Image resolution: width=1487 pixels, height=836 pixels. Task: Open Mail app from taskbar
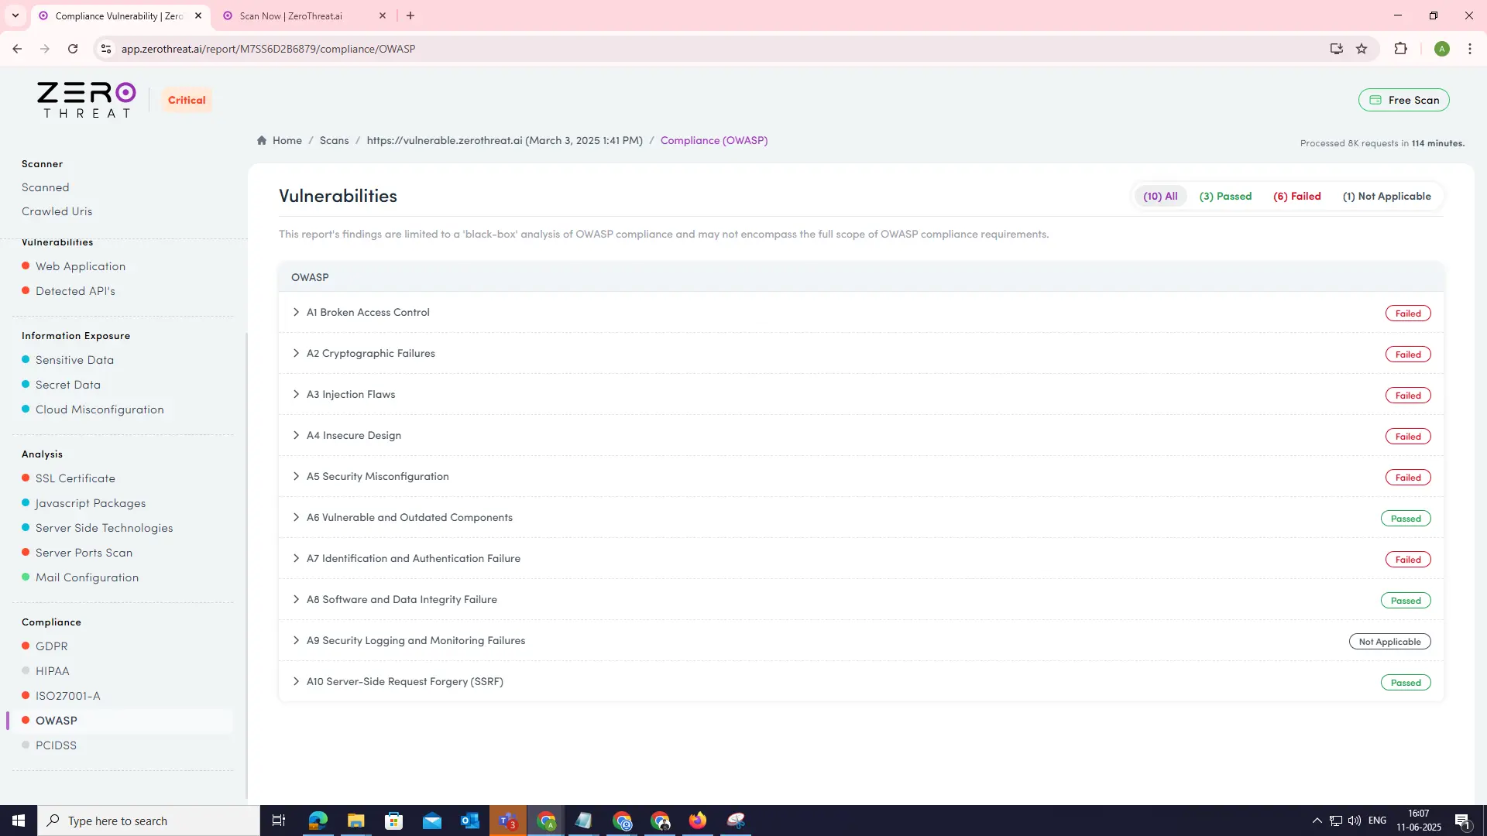point(432,821)
